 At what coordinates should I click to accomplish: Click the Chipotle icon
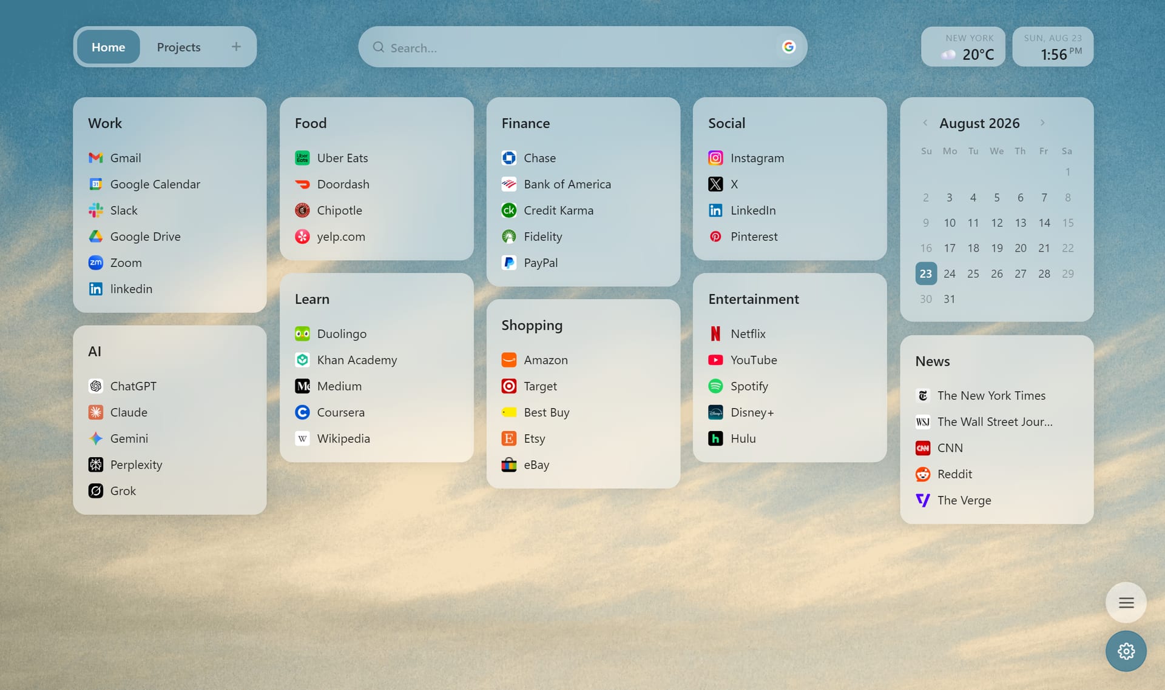click(302, 210)
